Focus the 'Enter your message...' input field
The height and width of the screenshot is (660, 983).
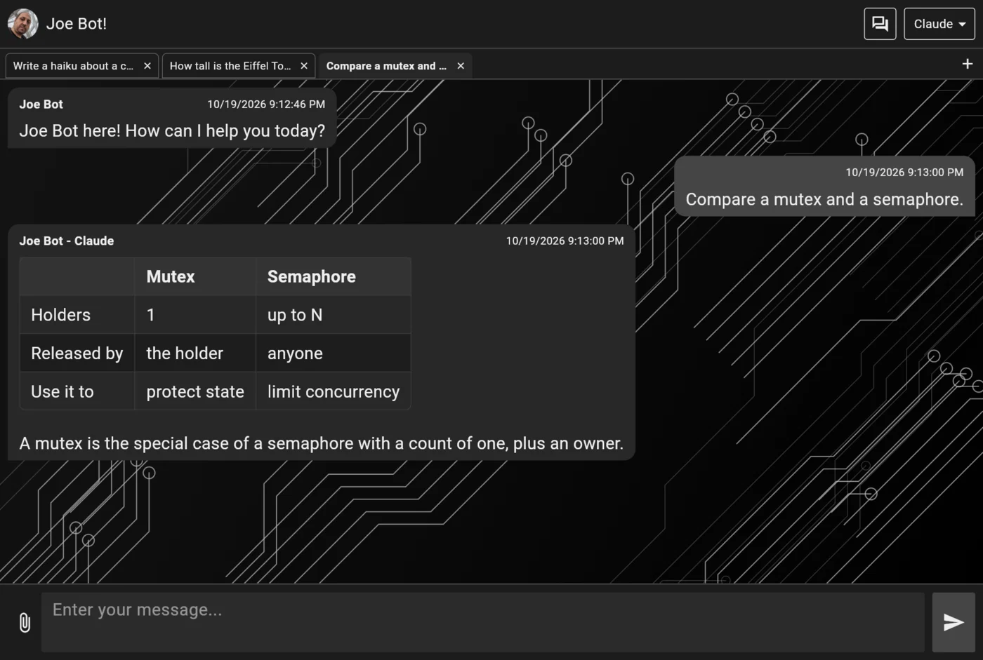483,622
